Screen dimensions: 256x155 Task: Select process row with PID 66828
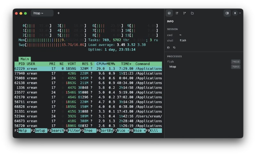coord(88,107)
